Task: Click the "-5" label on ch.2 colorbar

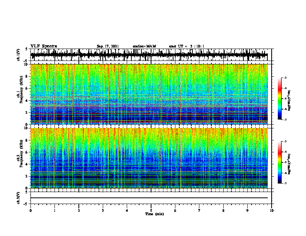Action: [x=285, y=162]
